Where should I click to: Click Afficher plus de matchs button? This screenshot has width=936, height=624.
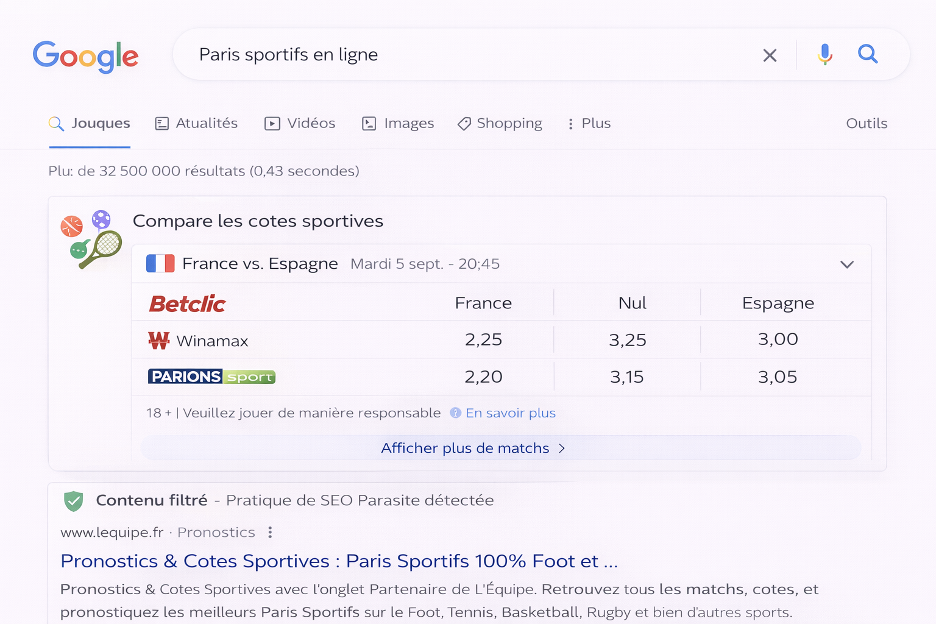point(473,448)
